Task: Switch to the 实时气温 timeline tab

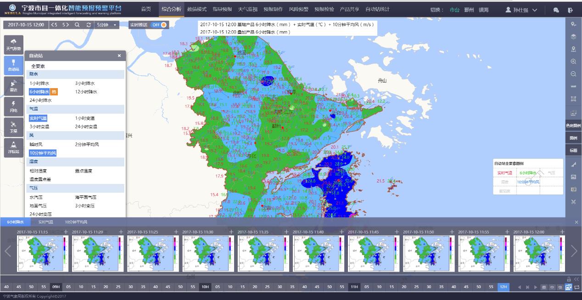Action: coord(45,222)
